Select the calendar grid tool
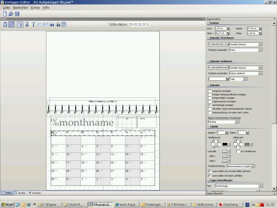The width and height of the screenshot is (277, 208). coord(64,25)
